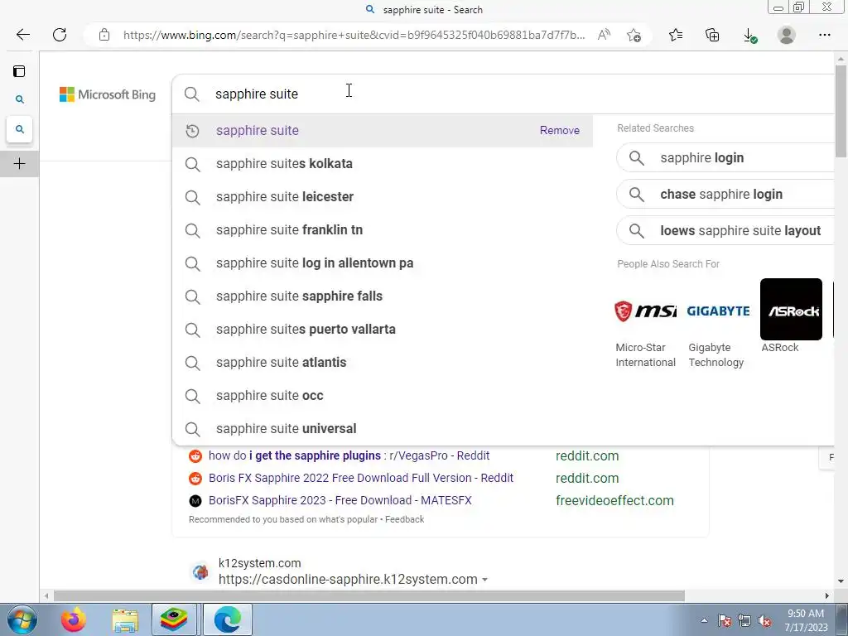Click the scroll down arrow
Viewport: 848px width, 636px height.
pos(841,581)
